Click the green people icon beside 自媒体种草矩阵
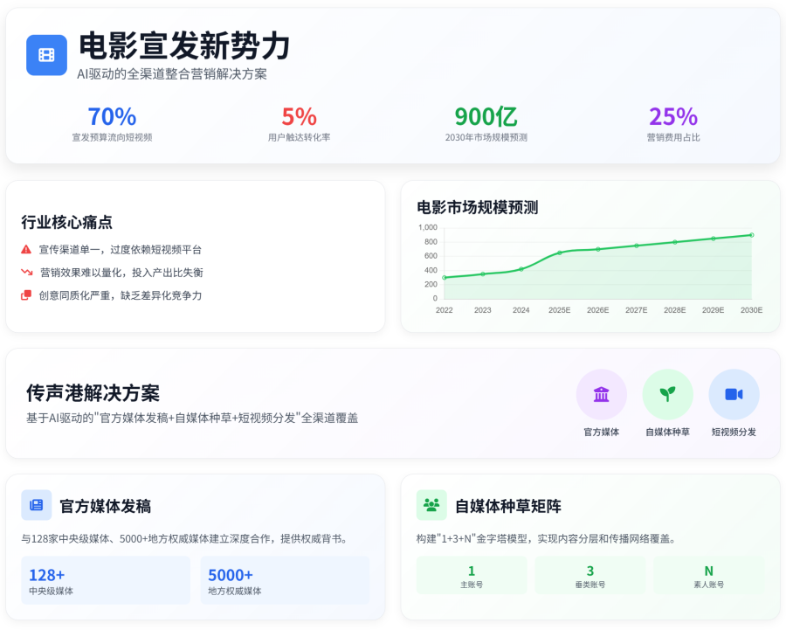Viewport: 786px width, 630px height. pos(431,505)
